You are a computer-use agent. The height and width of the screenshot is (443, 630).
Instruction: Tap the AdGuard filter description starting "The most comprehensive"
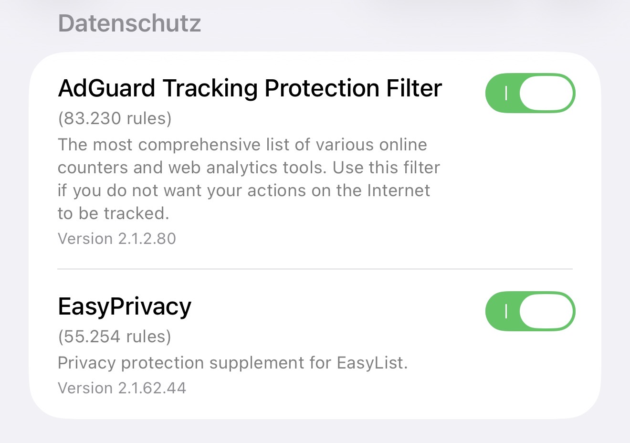pyautogui.click(x=242, y=145)
